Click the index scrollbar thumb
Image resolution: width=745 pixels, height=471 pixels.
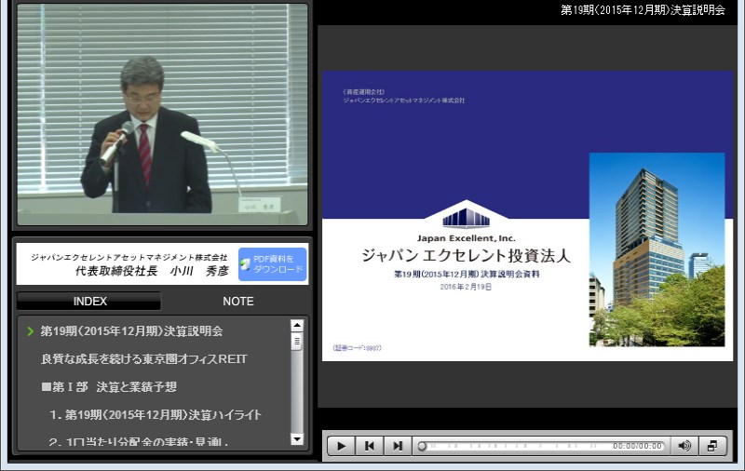(297, 342)
